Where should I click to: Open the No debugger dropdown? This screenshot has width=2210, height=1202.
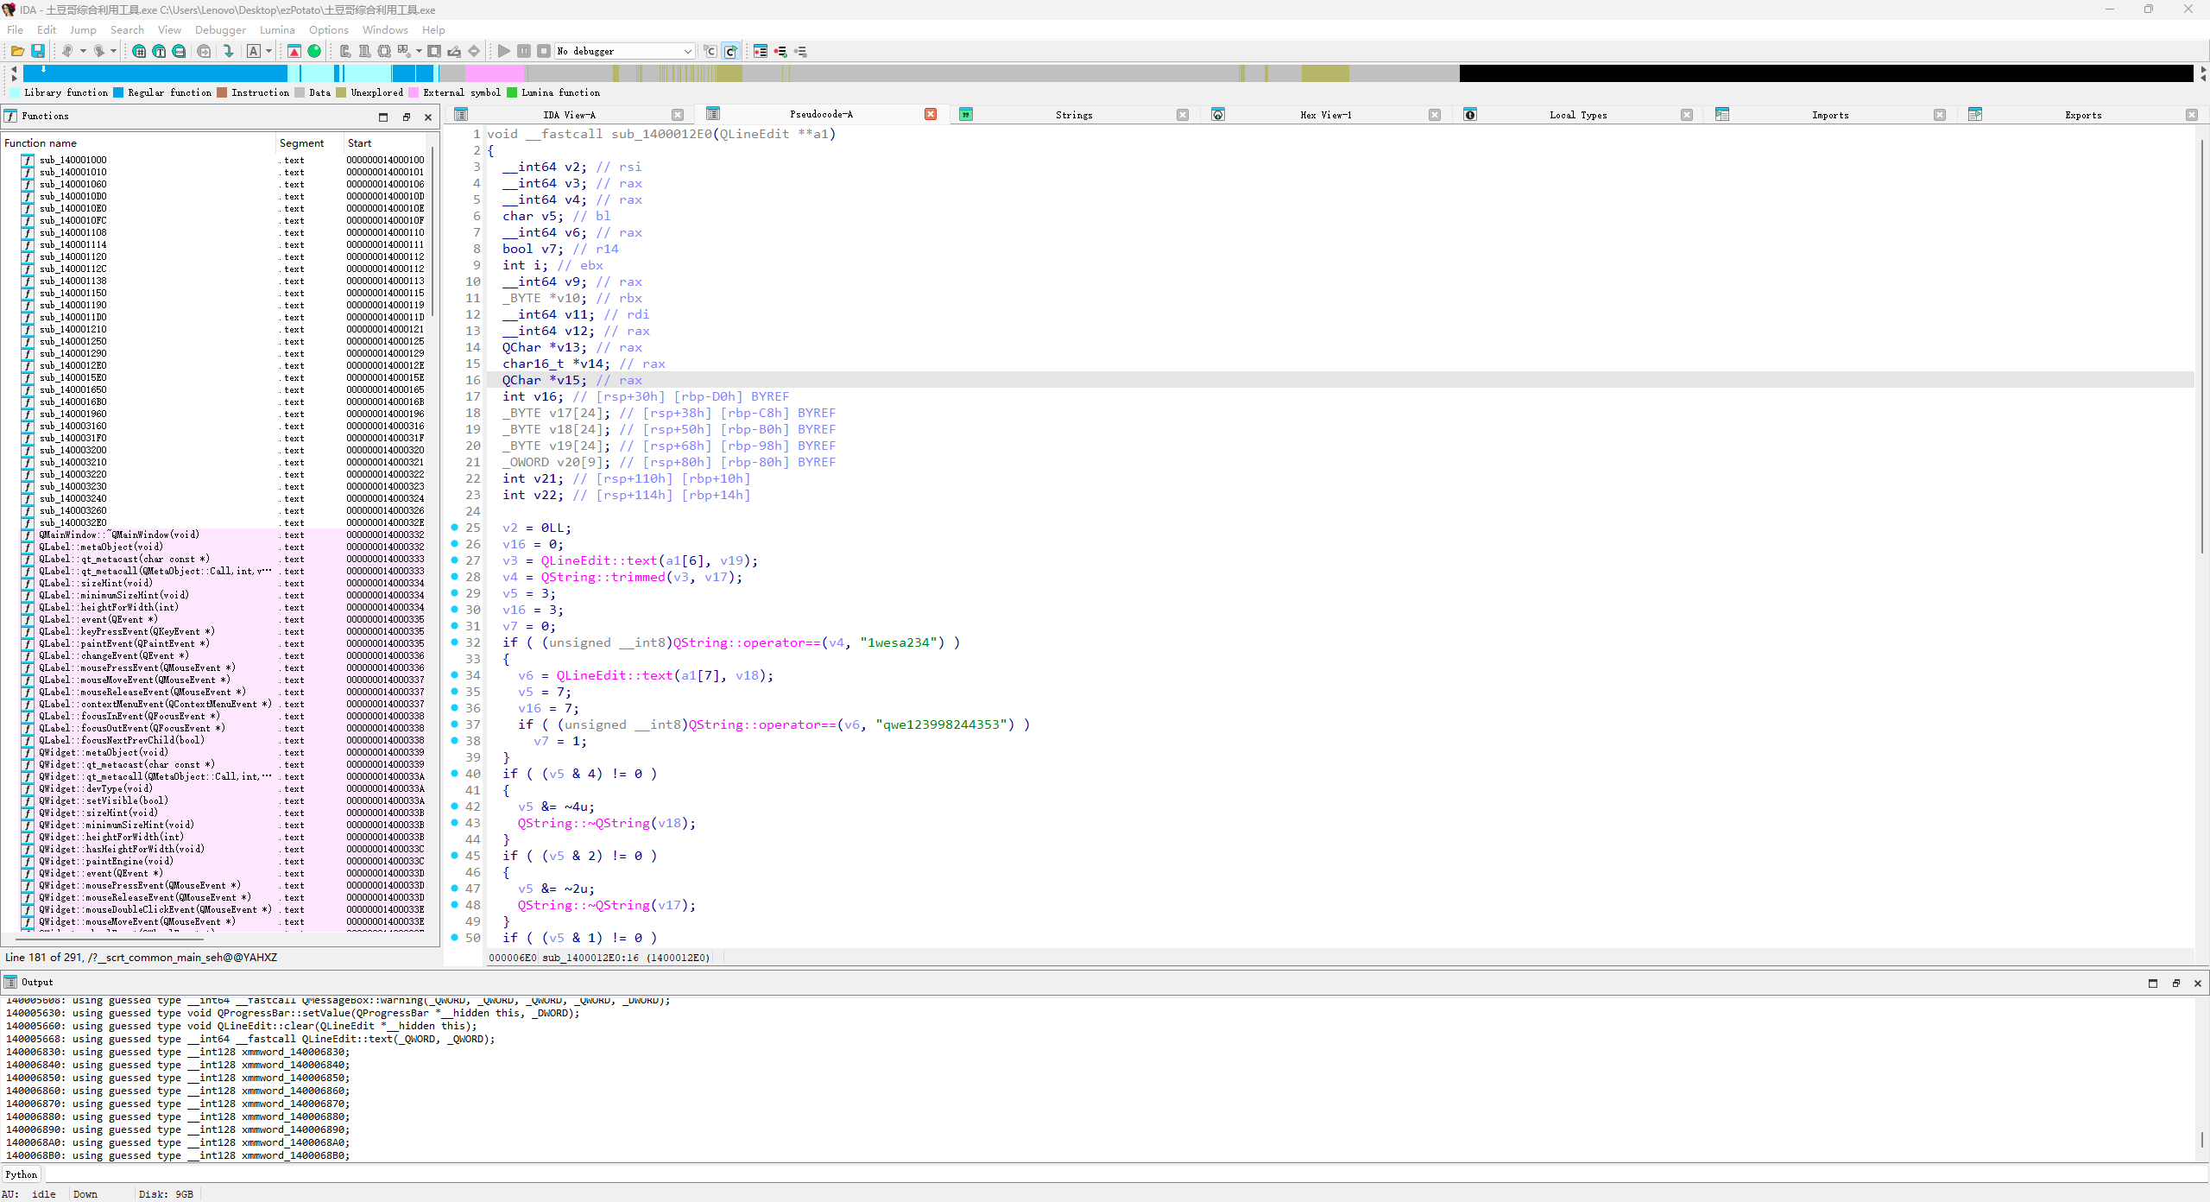tap(687, 51)
